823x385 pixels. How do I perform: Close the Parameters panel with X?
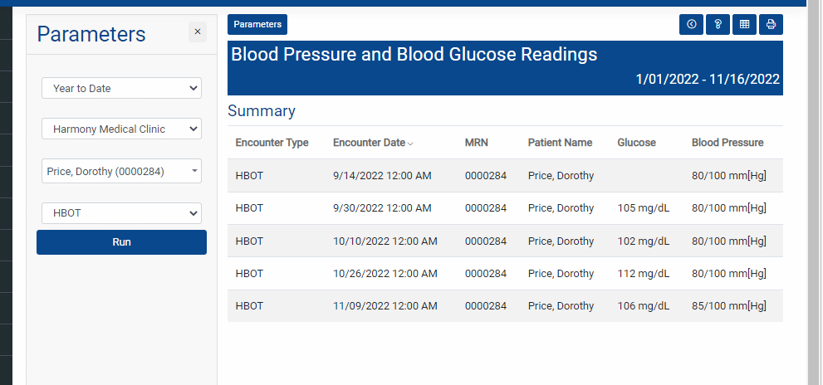pyautogui.click(x=198, y=32)
